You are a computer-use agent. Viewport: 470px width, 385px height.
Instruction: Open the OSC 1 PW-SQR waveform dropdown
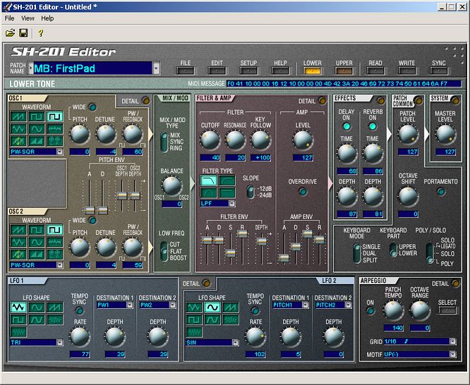coord(59,152)
